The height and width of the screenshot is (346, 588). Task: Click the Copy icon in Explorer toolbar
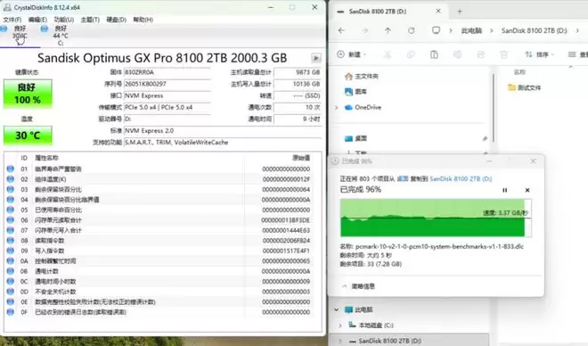click(x=411, y=54)
